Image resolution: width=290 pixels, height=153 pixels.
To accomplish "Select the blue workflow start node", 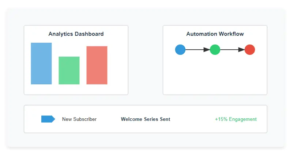I will 180,50.
